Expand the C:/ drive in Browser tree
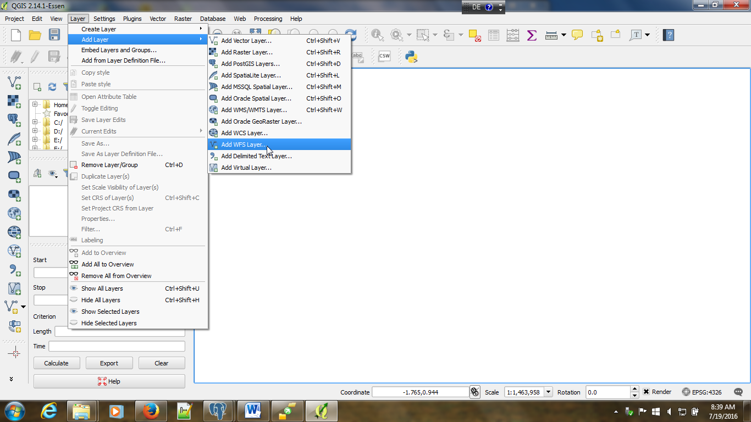The image size is (751, 422). (35, 122)
